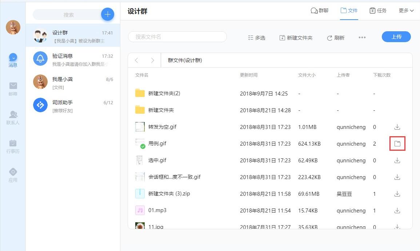This screenshot has height=251, width=420.
Task: Open the 消息 messages panel
Action: tap(13, 60)
